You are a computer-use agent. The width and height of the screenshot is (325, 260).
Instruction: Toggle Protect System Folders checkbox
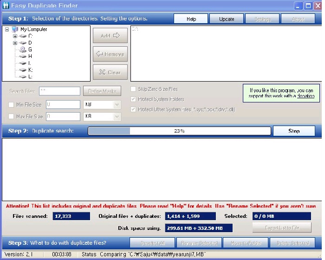pos(133,99)
